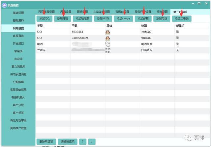Move selected item down with arrow button
The height and width of the screenshot is (147, 211).
click(92, 141)
